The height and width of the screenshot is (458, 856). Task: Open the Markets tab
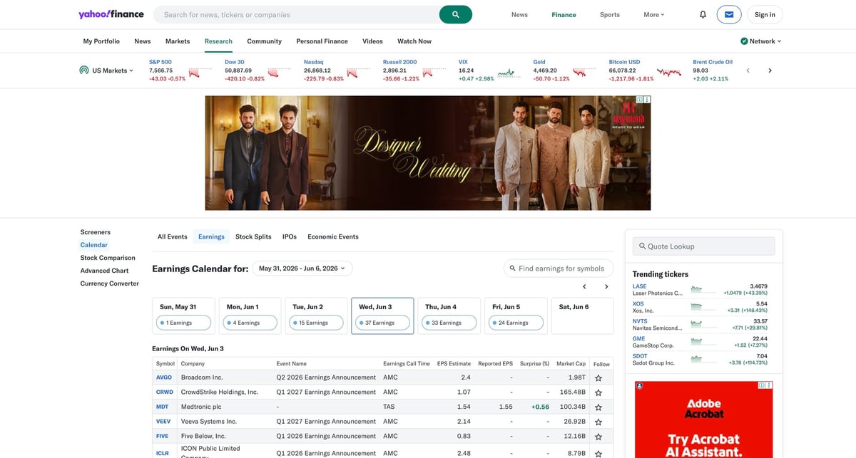coord(178,41)
